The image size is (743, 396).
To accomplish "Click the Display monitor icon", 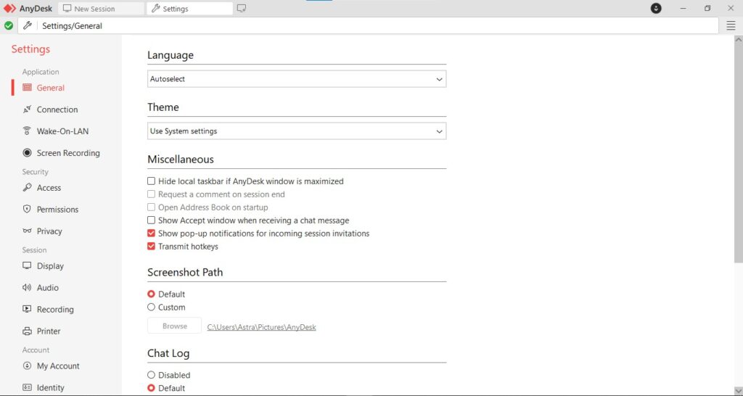I will 27,265.
